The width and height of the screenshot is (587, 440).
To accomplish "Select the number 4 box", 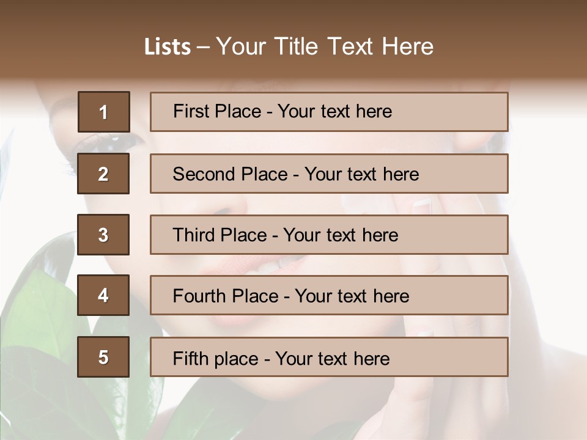I will click(103, 295).
